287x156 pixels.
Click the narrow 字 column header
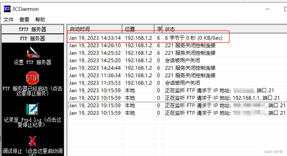pyautogui.click(x=159, y=29)
